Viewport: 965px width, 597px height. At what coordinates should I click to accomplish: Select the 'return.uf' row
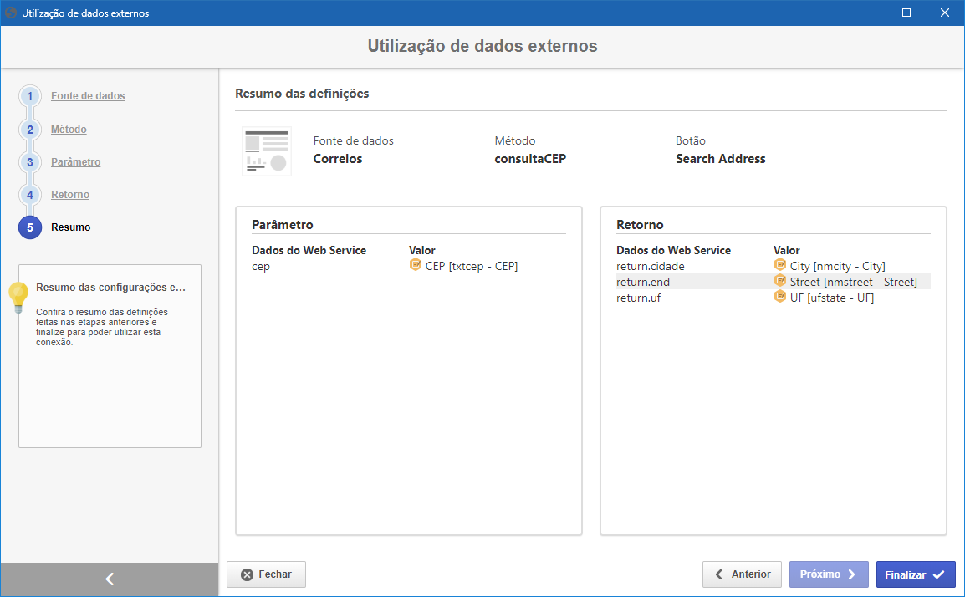(x=773, y=298)
